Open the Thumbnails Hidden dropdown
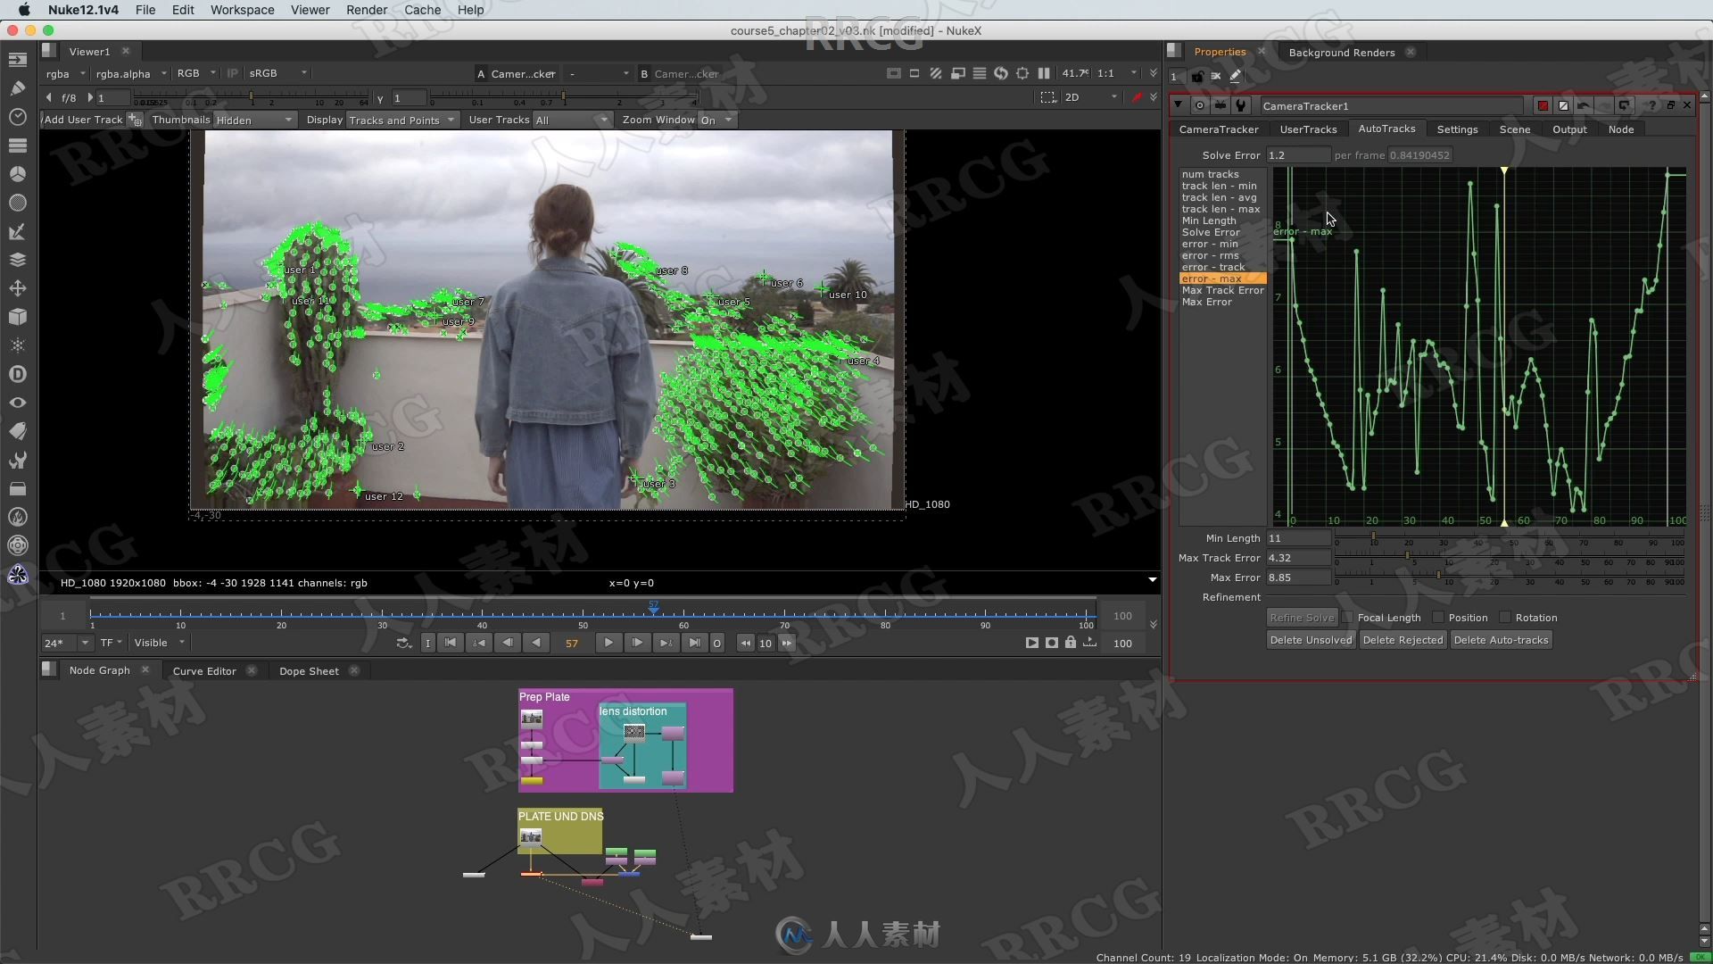This screenshot has width=1713, height=964. 253,120
